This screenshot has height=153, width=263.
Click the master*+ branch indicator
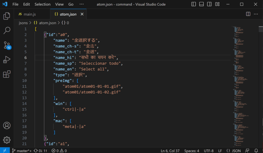coord(22,151)
